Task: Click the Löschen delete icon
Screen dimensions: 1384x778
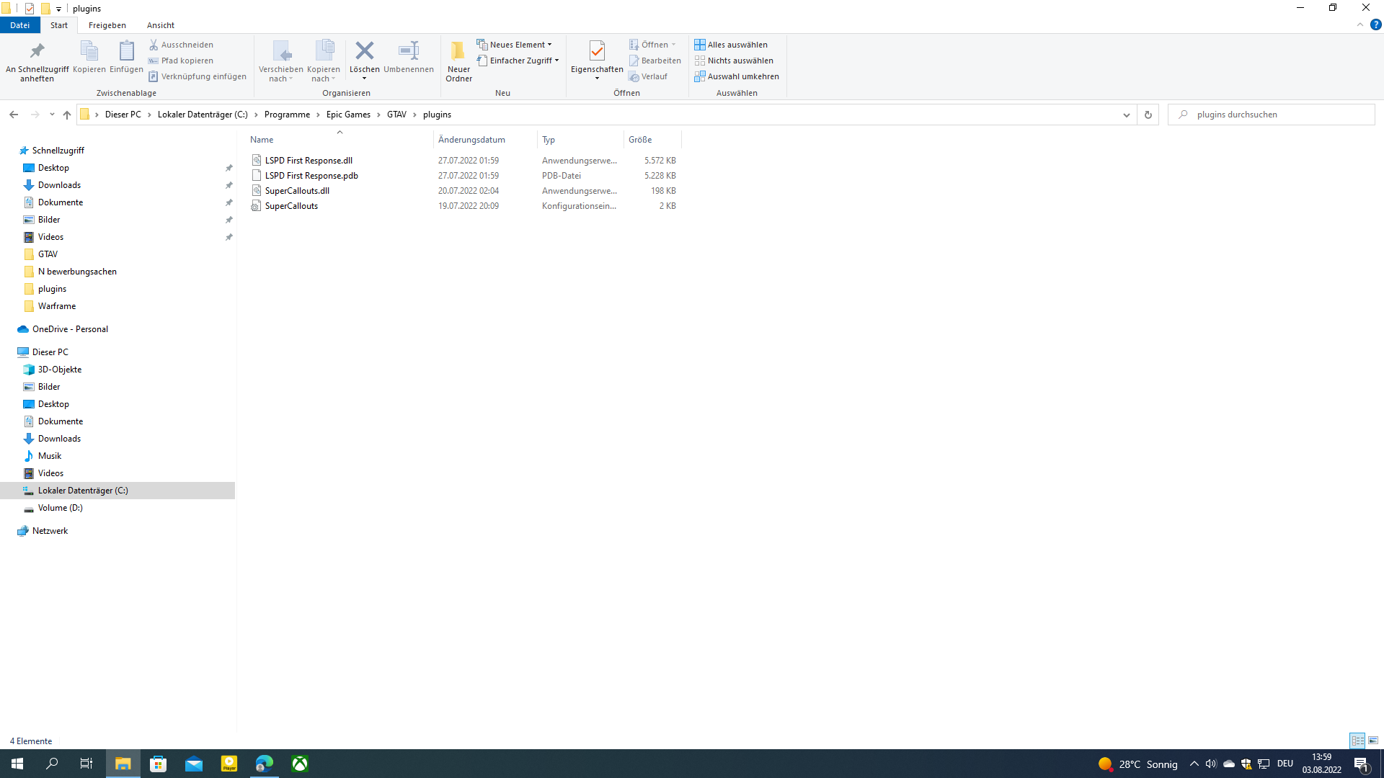Action: tap(364, 52)
